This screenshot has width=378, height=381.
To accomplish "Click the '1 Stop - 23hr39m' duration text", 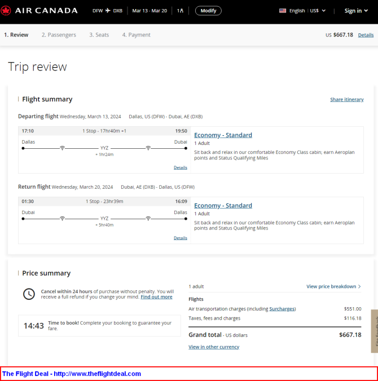I will click(104, 201).
